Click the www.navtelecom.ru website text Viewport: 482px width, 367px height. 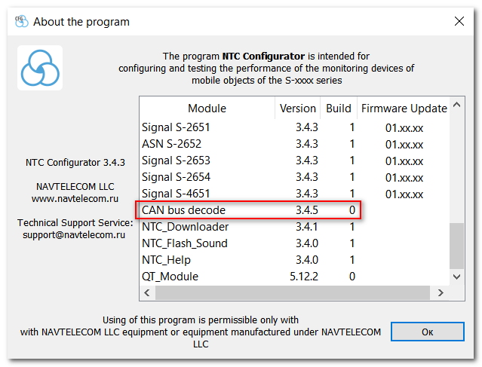click(x=74, y=200)
